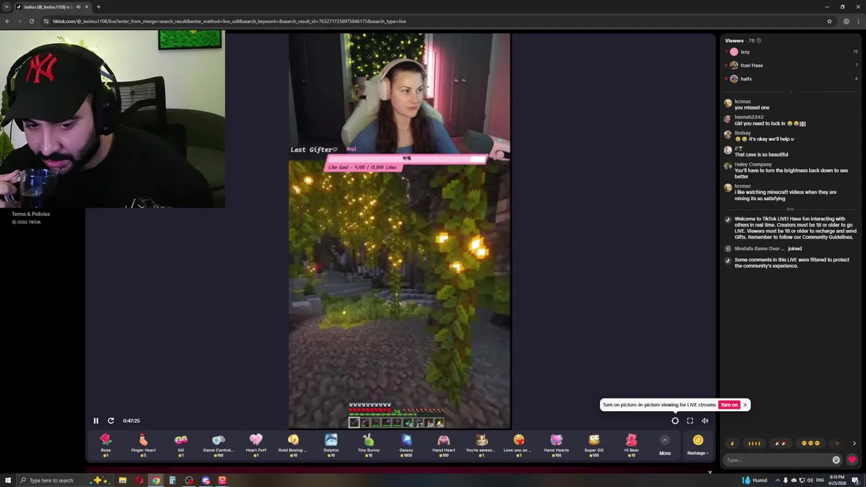
Task: Open Terms & Policies link
Action: click(30, 214)
